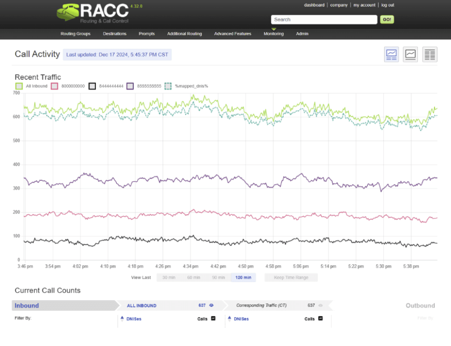Open the Destinations menu
This screenshot has width=451, height=346.
(x=115, y=34)
